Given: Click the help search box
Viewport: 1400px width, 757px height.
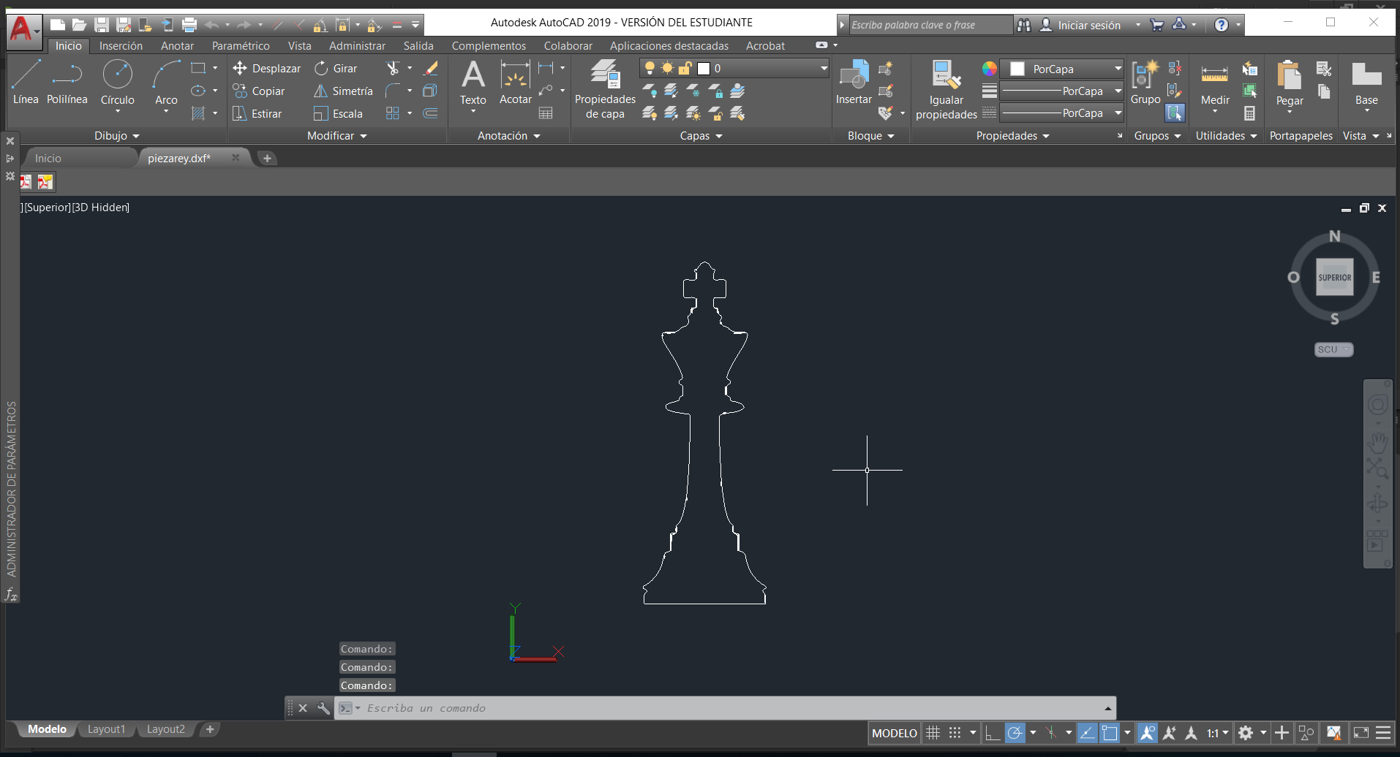Looking at the screenshot, I should point(930,25).
